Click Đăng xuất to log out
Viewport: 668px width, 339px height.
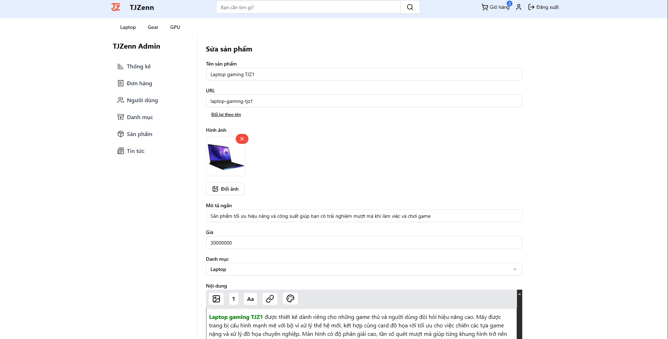point(543,7)
